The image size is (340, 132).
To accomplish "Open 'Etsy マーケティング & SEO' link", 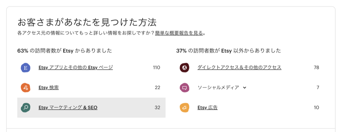I will tap(68, 108).
